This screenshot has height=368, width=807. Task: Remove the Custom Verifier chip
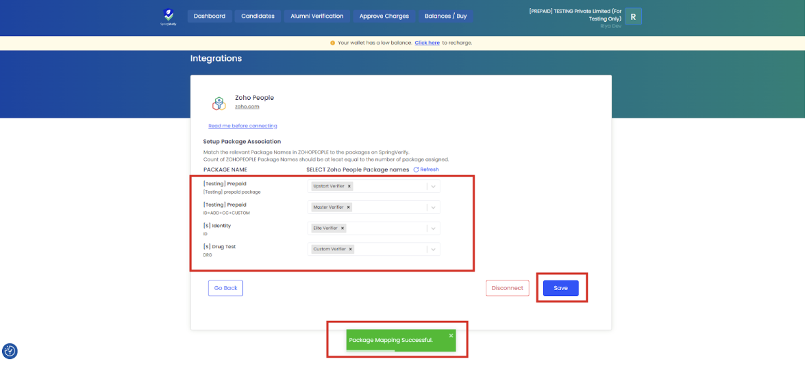coord(351,250)
